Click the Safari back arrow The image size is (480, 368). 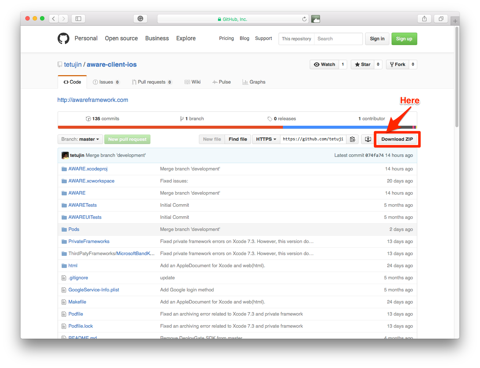(54, 19)
